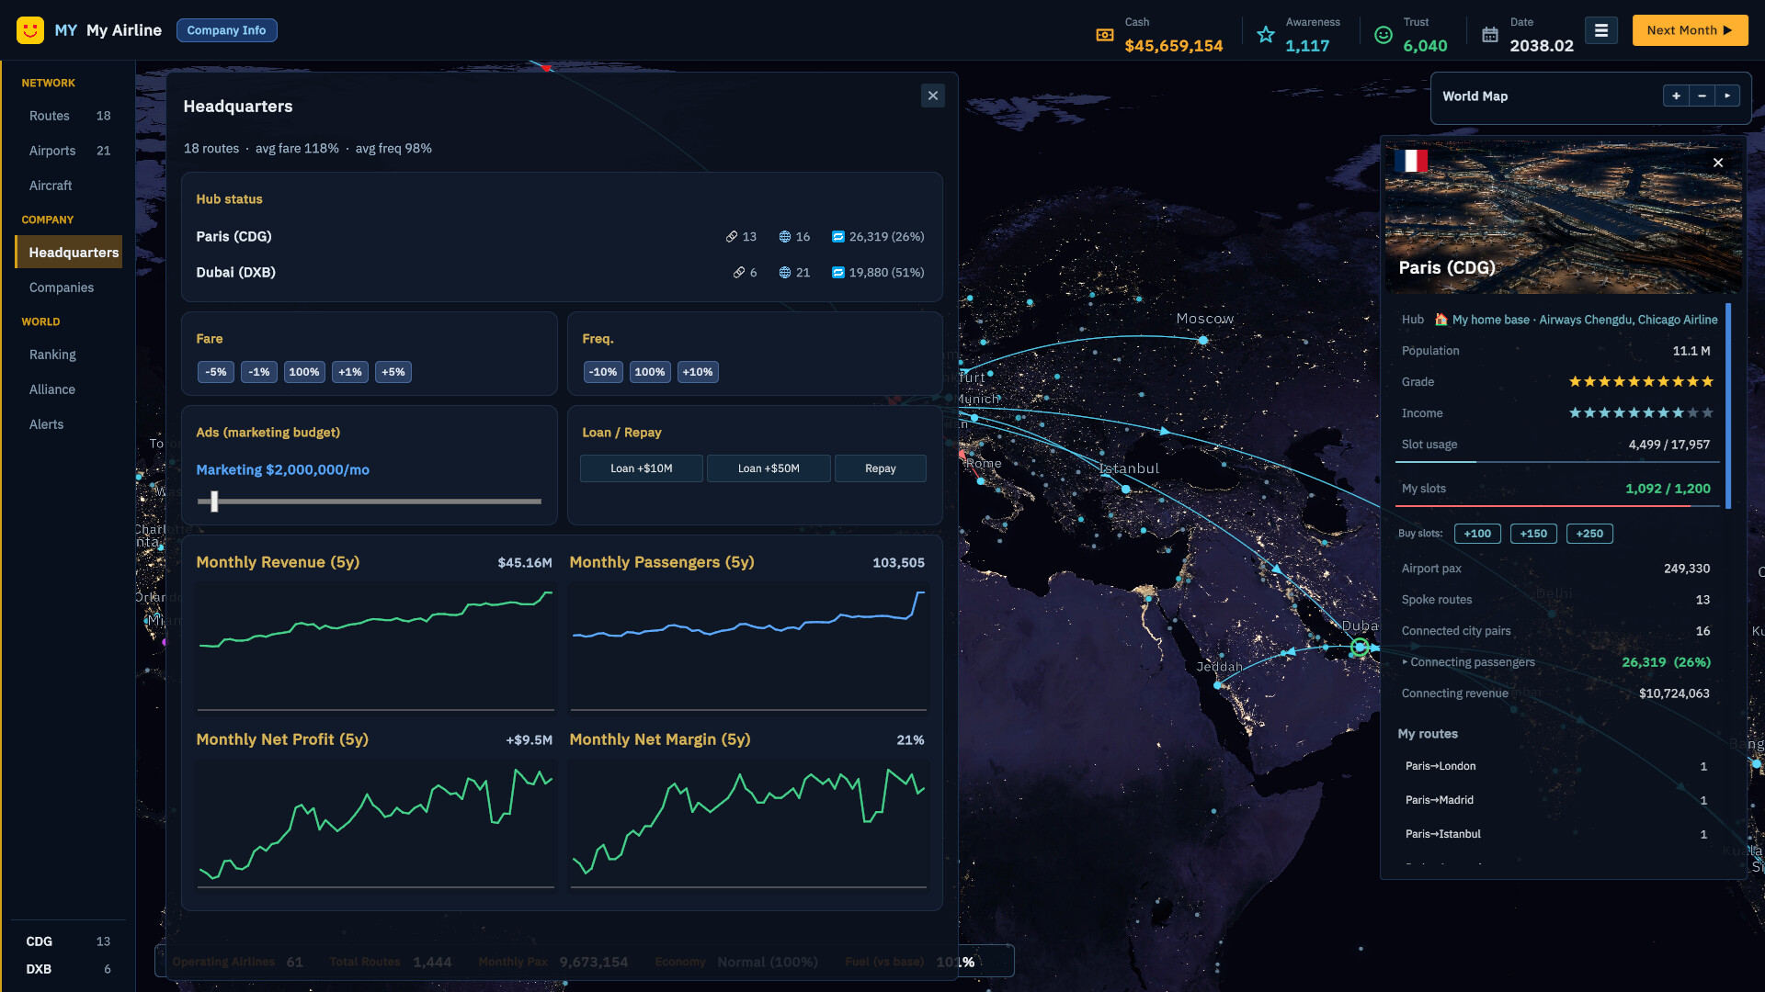
Task: Reset fare to 100%
Action: 304,372
